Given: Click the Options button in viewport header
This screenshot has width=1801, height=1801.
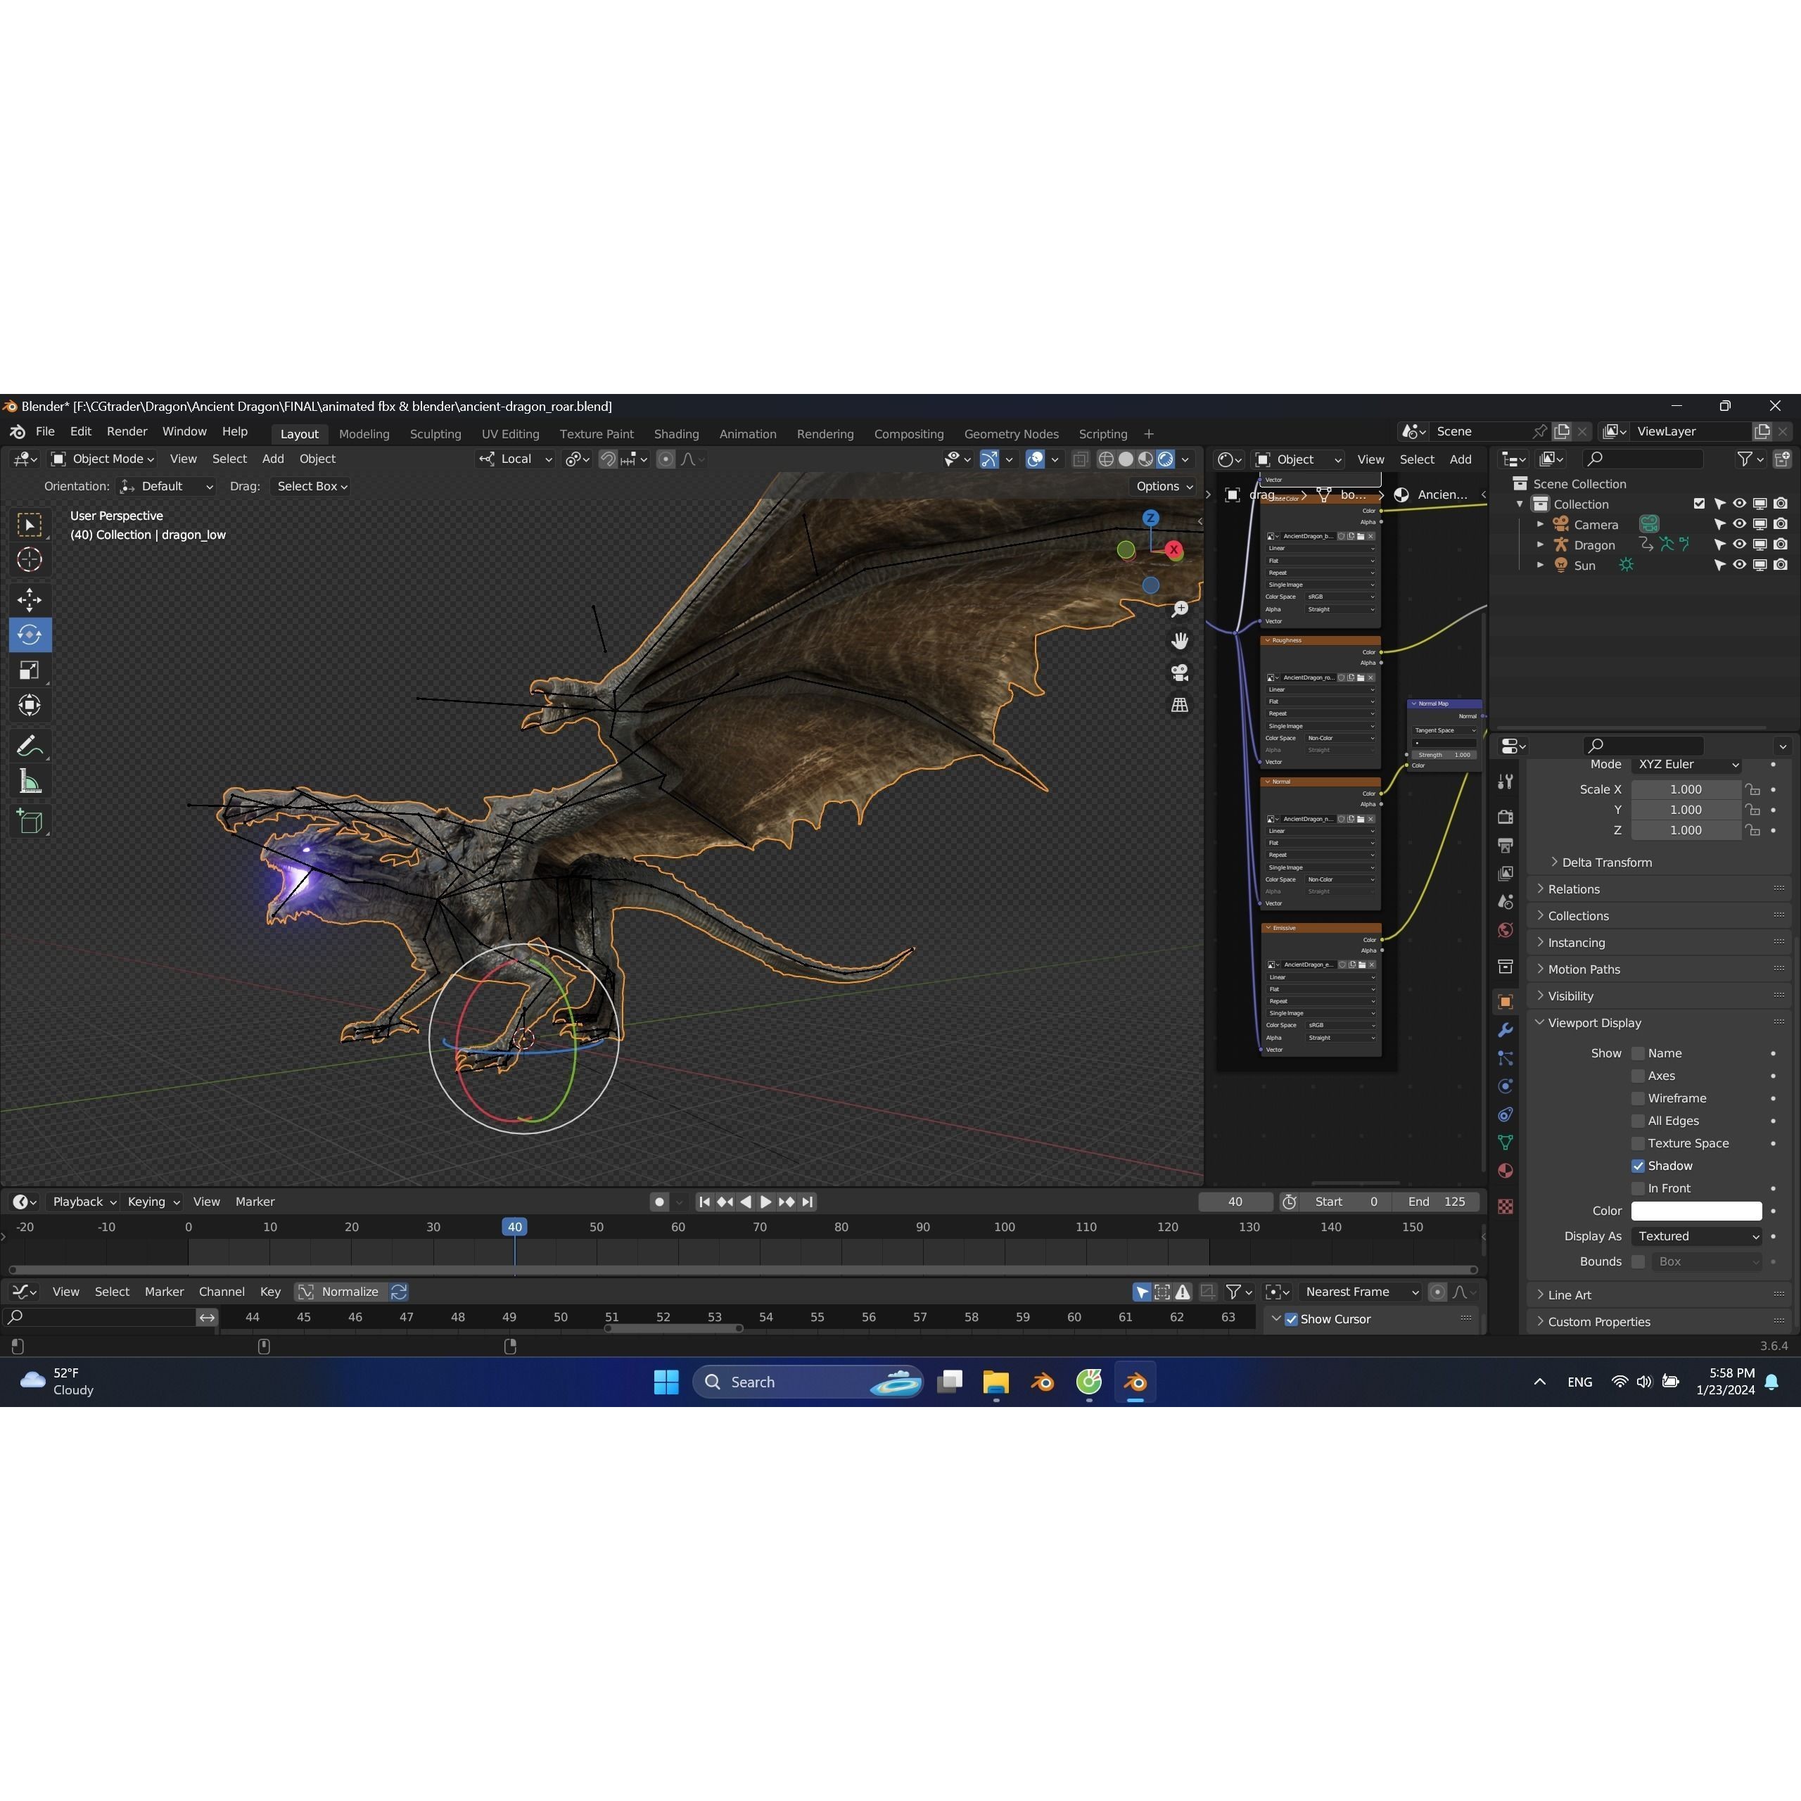Looking at the screenshot, I should (x=1161, y=485).
